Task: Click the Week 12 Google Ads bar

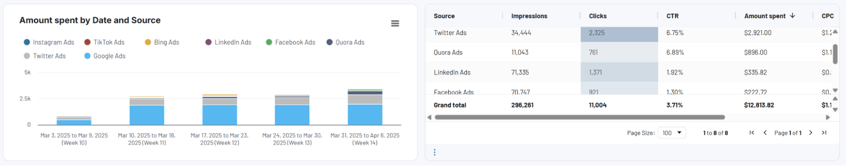Action: point(220,115)
